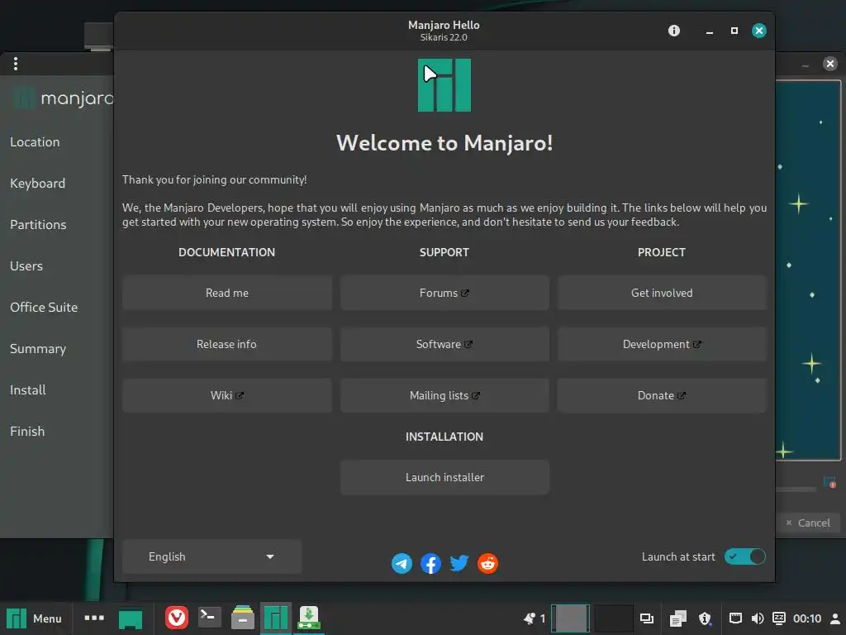Open the Software link button
846x635 pixels.
pyautogui.click(x=444, y=344)
